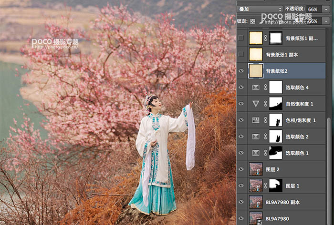This screenshot has height=225, width=334.
Task: Open the 不透明度 opacity slider arrow
Action: coord(327,9)
